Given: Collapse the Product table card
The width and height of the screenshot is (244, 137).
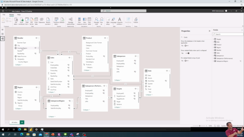Looking at the screenshot, I should (87, 70).
